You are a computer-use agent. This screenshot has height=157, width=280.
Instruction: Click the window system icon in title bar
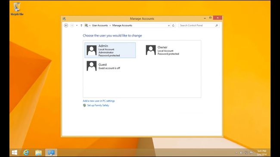[64, 19]
